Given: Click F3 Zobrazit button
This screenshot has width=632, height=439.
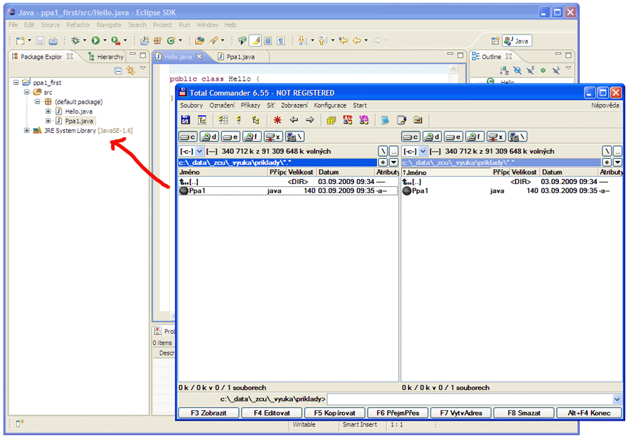Looking at the screenshot, I should click(209, 413).
